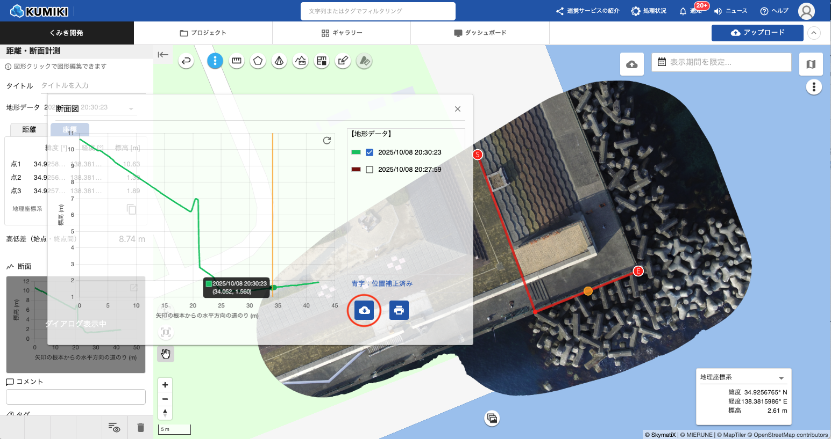Click the dark red terrain data color swatch
The image size is (831, 439).
point(356,170)
